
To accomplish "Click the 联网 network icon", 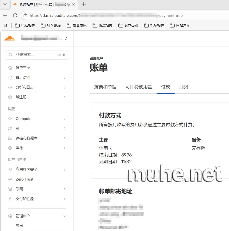I will [x=9, y=189].
